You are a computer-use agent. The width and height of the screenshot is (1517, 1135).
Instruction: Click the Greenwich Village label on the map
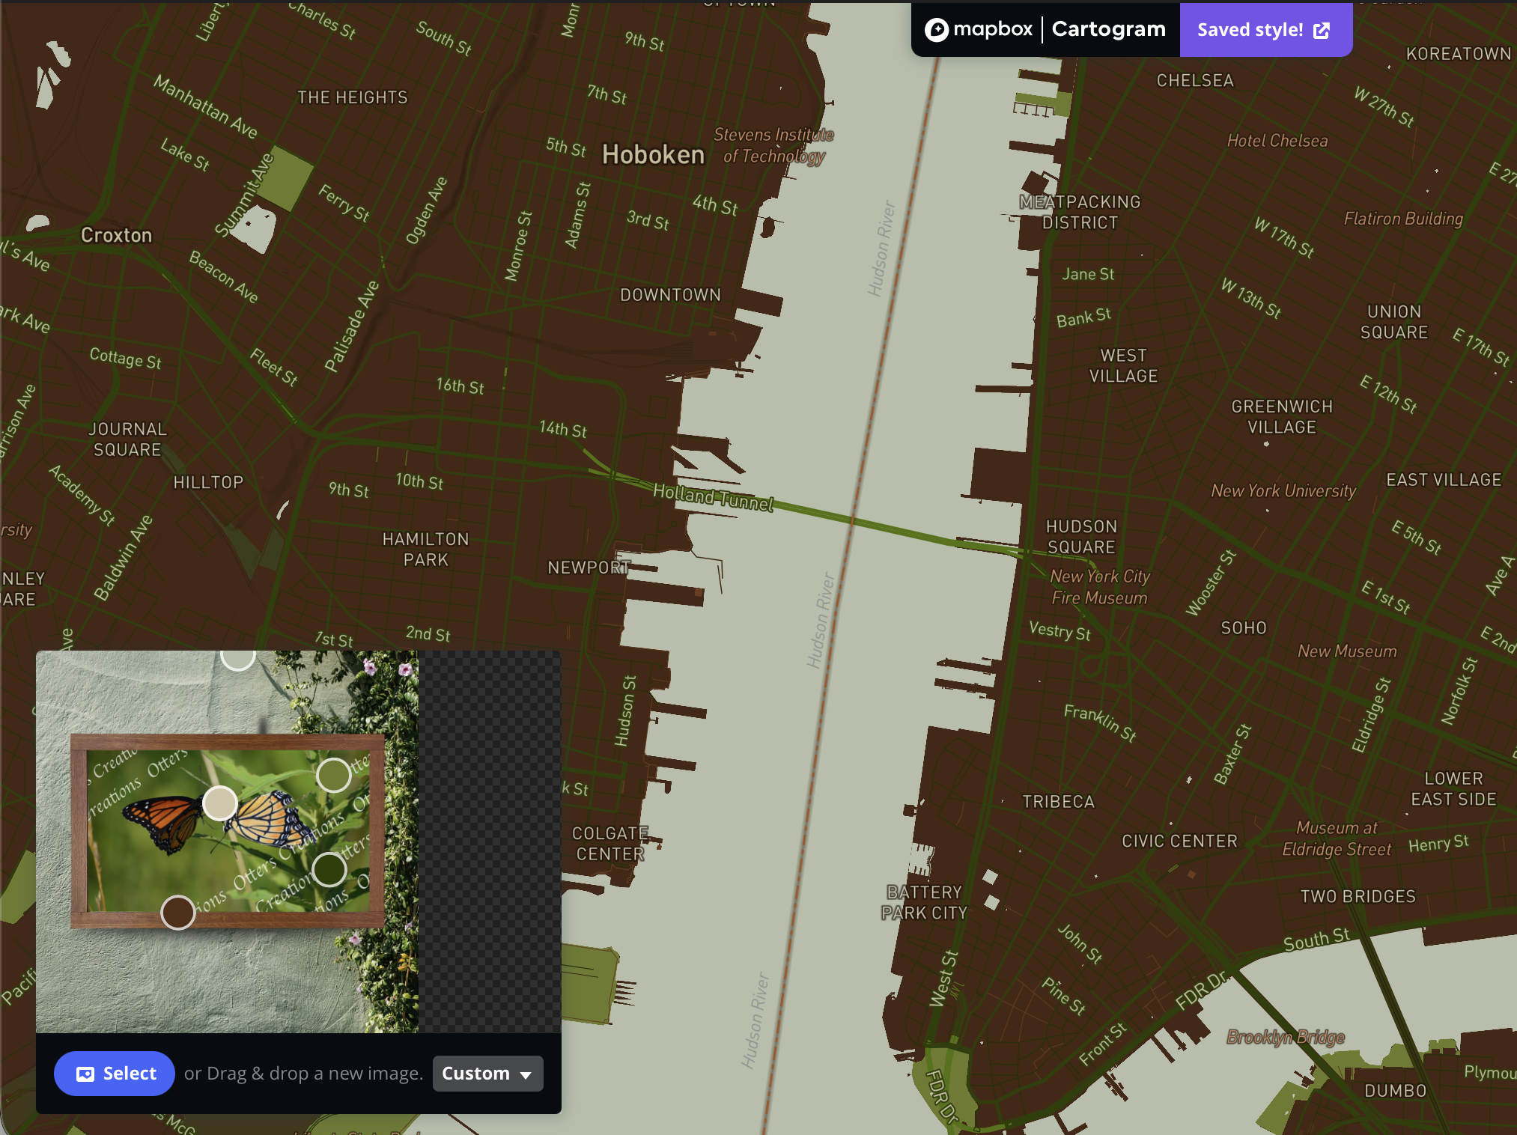(x=1280, y=417)
